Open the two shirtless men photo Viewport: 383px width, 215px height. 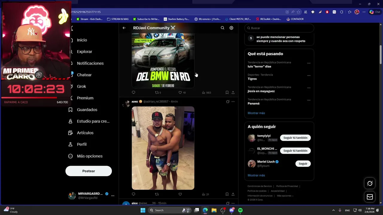[163, 148]
